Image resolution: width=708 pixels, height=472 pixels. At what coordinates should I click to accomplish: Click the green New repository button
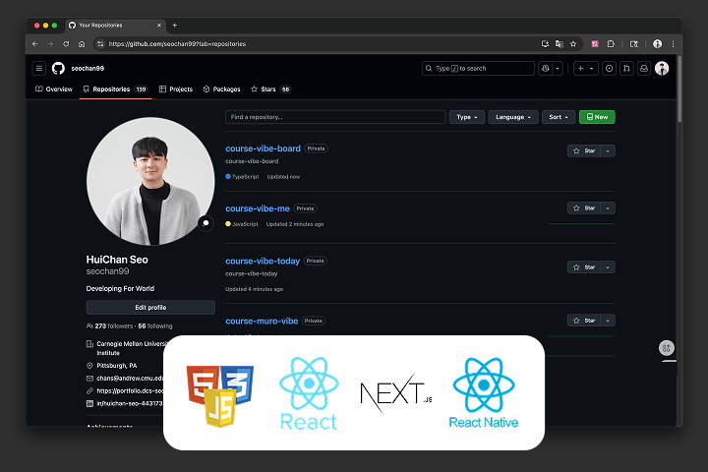(x=597, y=117)
